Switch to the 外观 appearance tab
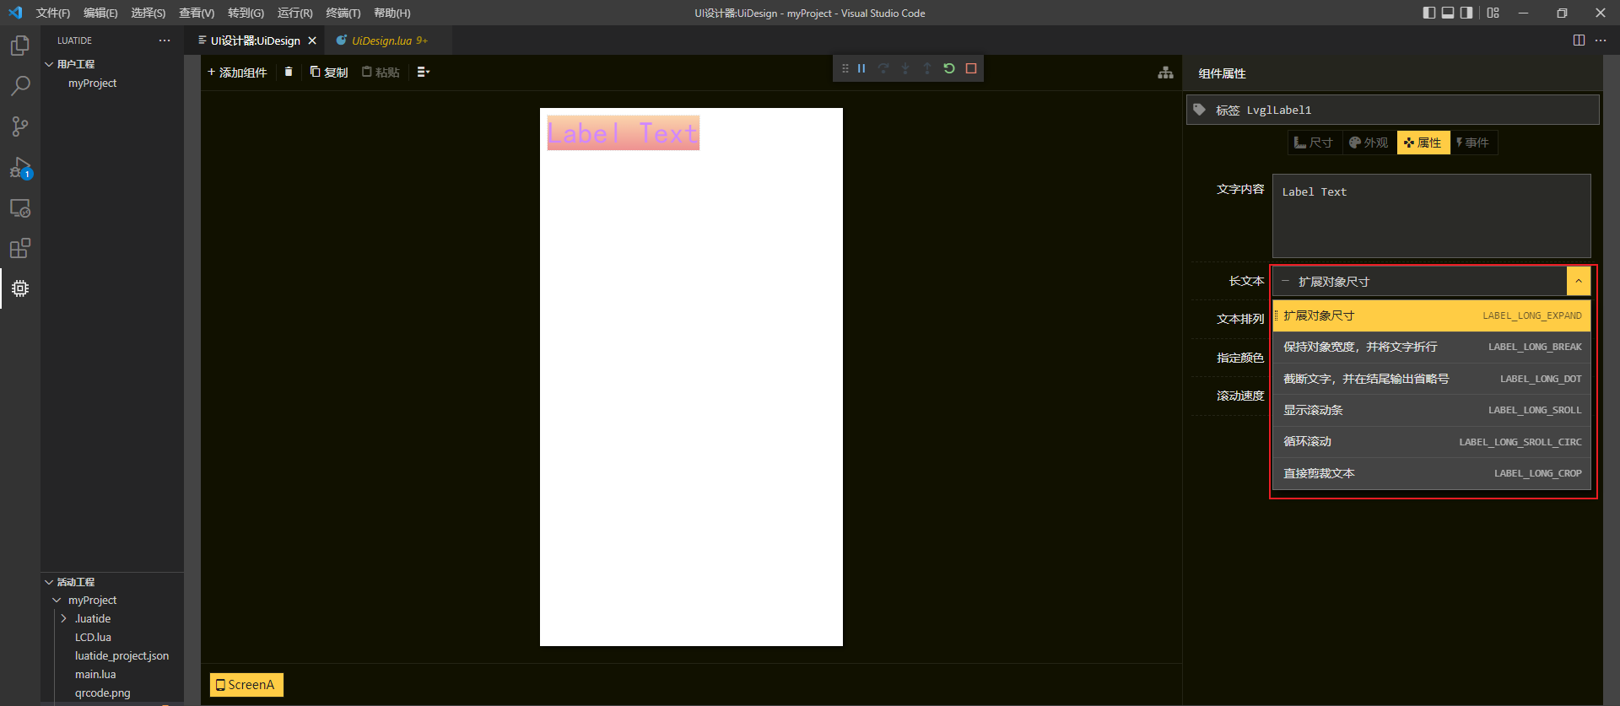Viewport: 1620px width, 706px height. (1368, 143)
